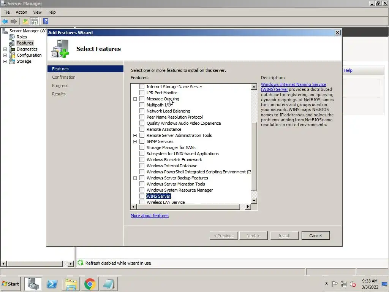
Task: Launch Google Chrome from the taskbar
Action: click(x=90, y=284)
